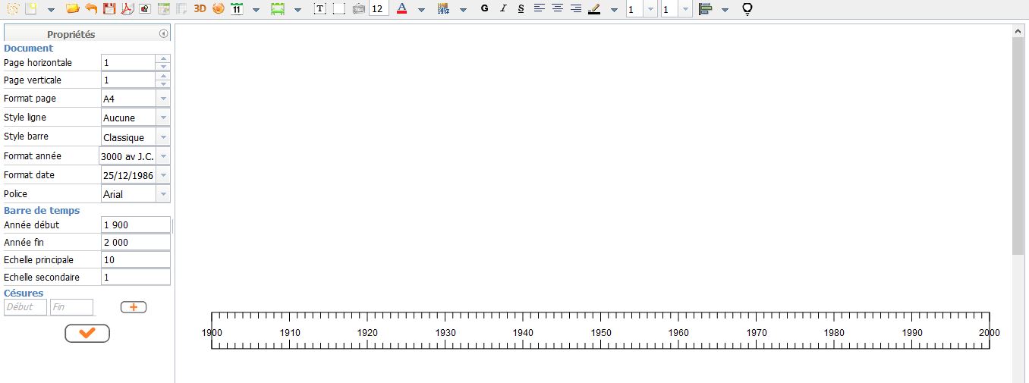Image resolution: width=1029 pixels, height=383 pixels.
Task: Click the open folder icon
Action: [x=72, y=9]
